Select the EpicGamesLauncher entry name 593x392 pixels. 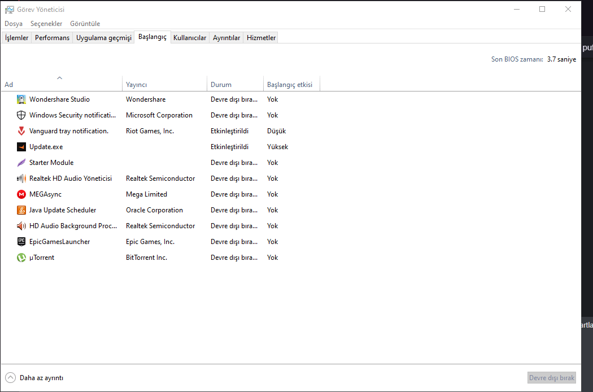(60, 242)
